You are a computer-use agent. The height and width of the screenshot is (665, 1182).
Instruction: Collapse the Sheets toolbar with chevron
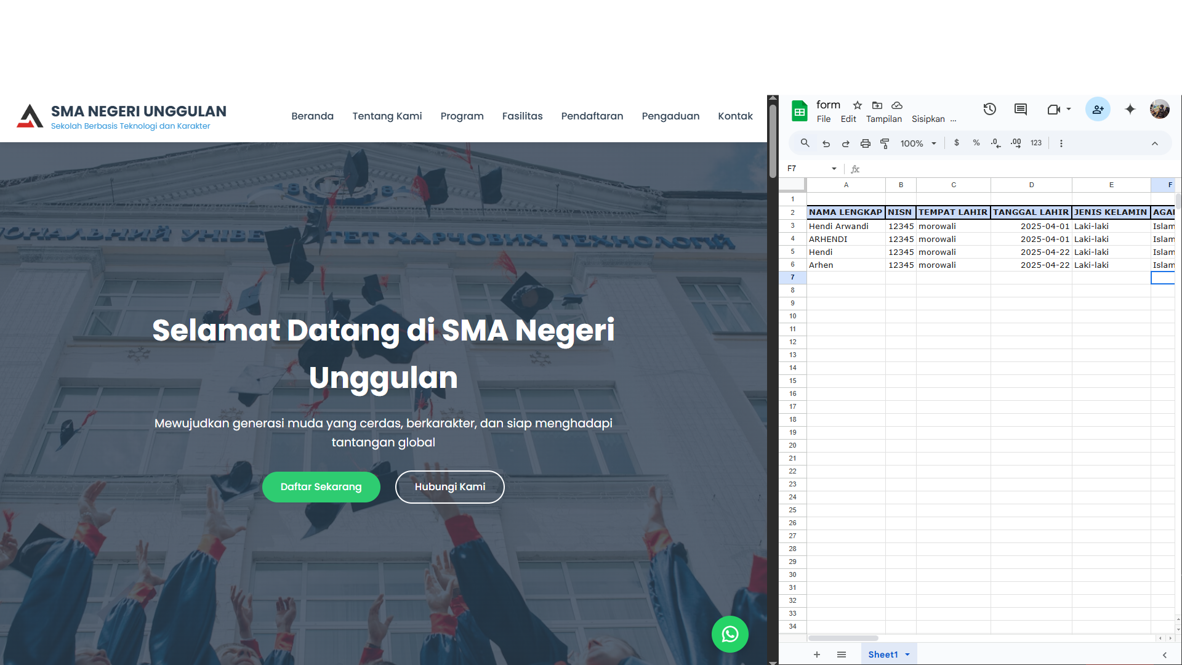pos(1154,143)
